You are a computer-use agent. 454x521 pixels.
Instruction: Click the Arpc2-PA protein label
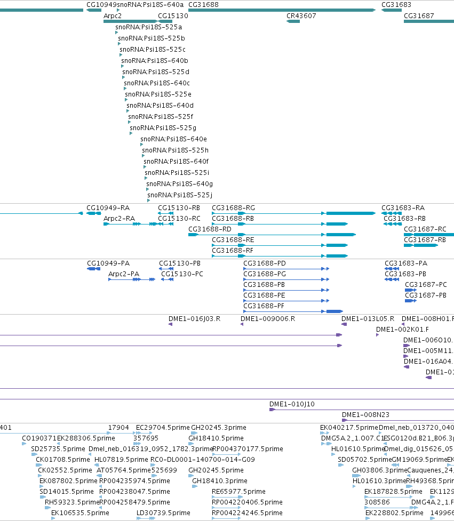tap(124, 274)
